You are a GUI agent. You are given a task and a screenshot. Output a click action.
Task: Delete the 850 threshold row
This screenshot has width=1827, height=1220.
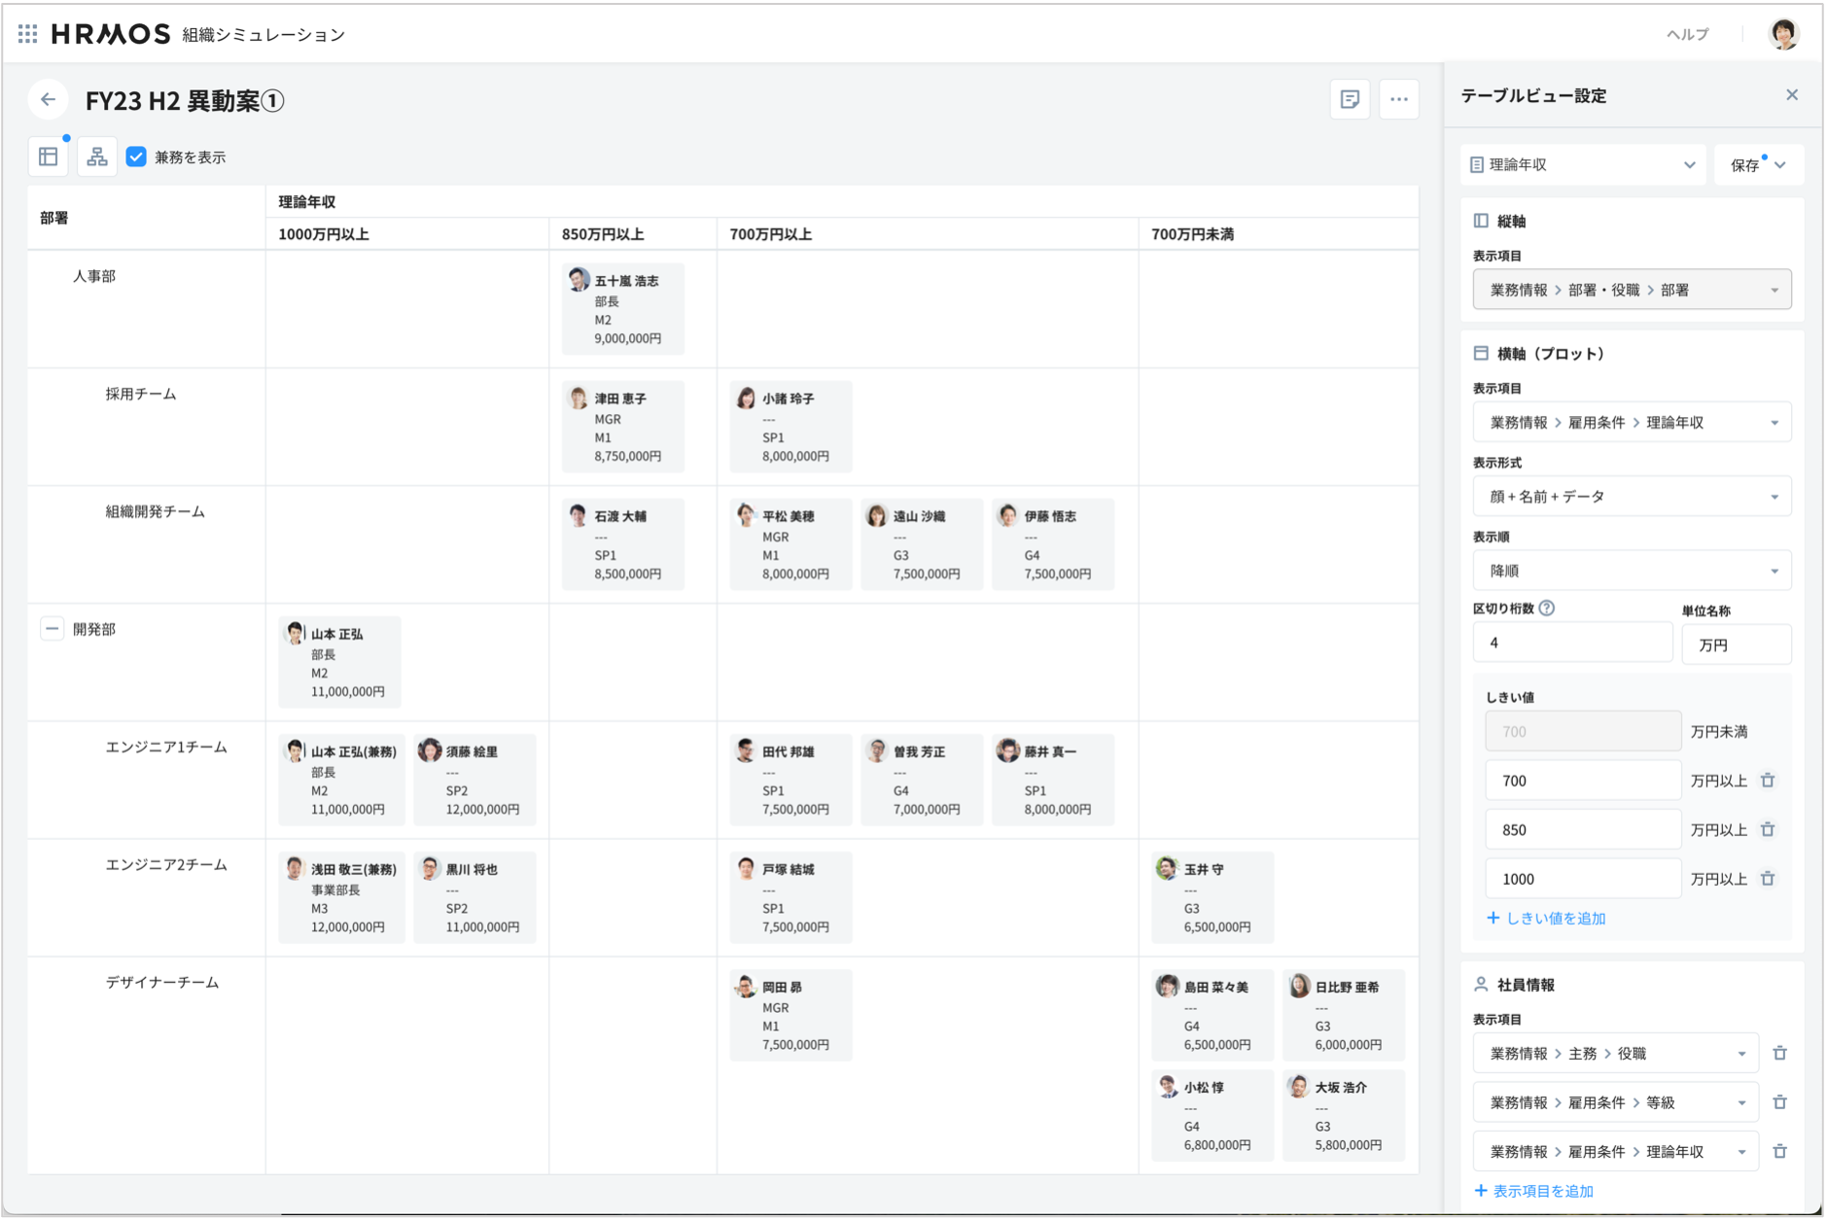tap(1768, 830)
